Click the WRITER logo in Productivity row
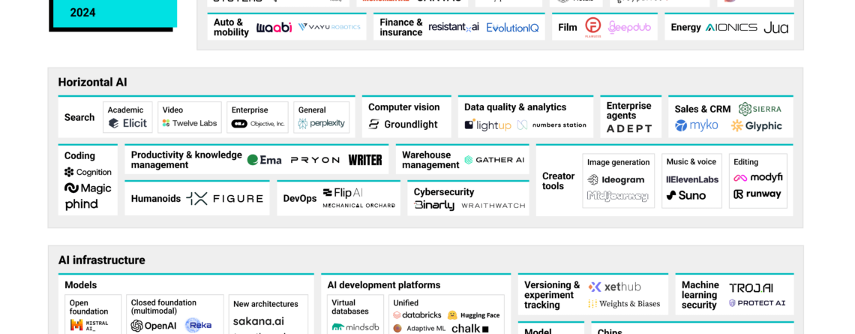Viewport: 855px width, 334px height. [x=365, y=160]
